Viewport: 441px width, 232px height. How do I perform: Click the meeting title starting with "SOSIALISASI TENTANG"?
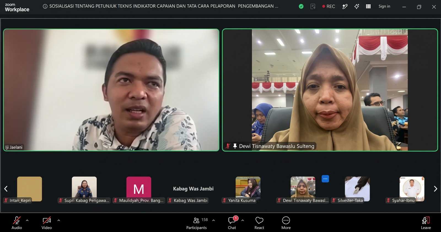coord(164,6)
